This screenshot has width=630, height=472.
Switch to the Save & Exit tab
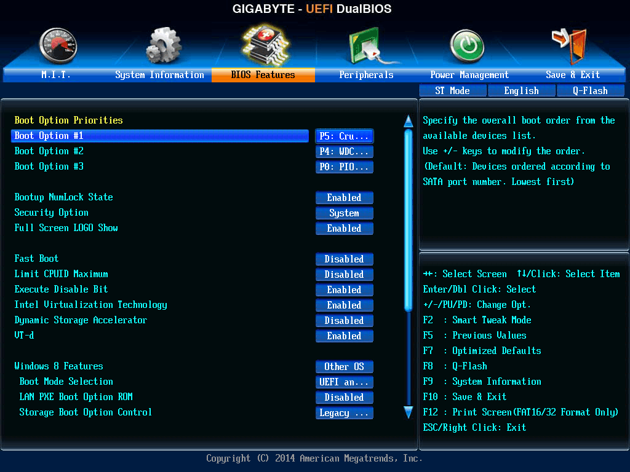(x=573, y=74)
